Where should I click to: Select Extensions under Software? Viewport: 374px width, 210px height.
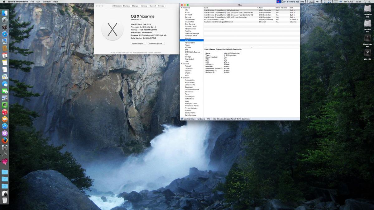[189, 92]
